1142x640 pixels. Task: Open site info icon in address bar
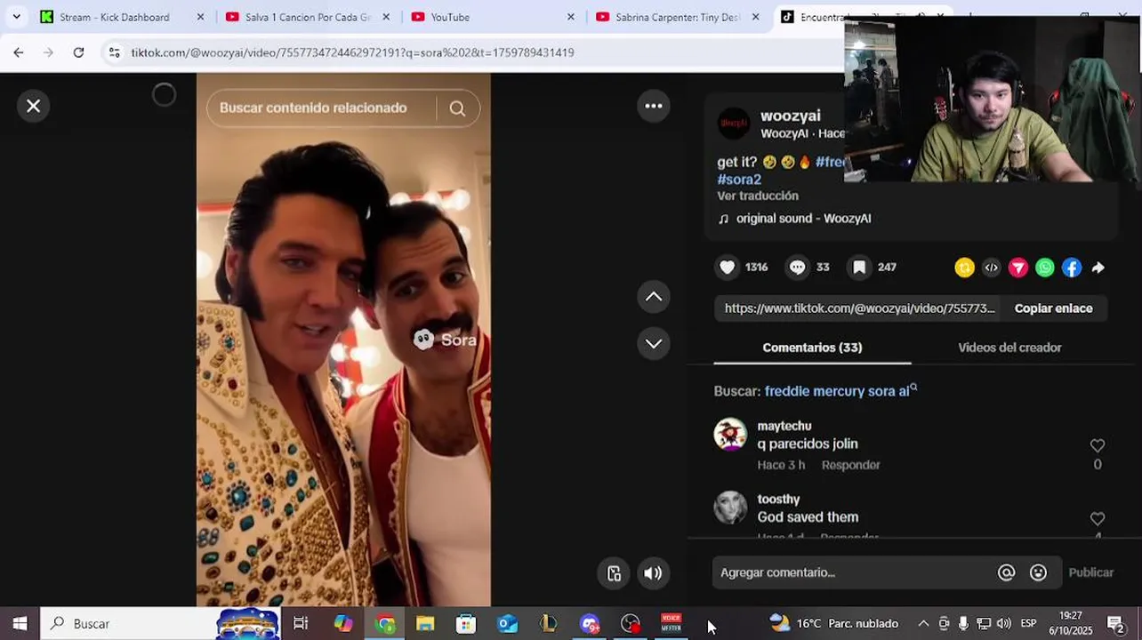coord(114,52)
